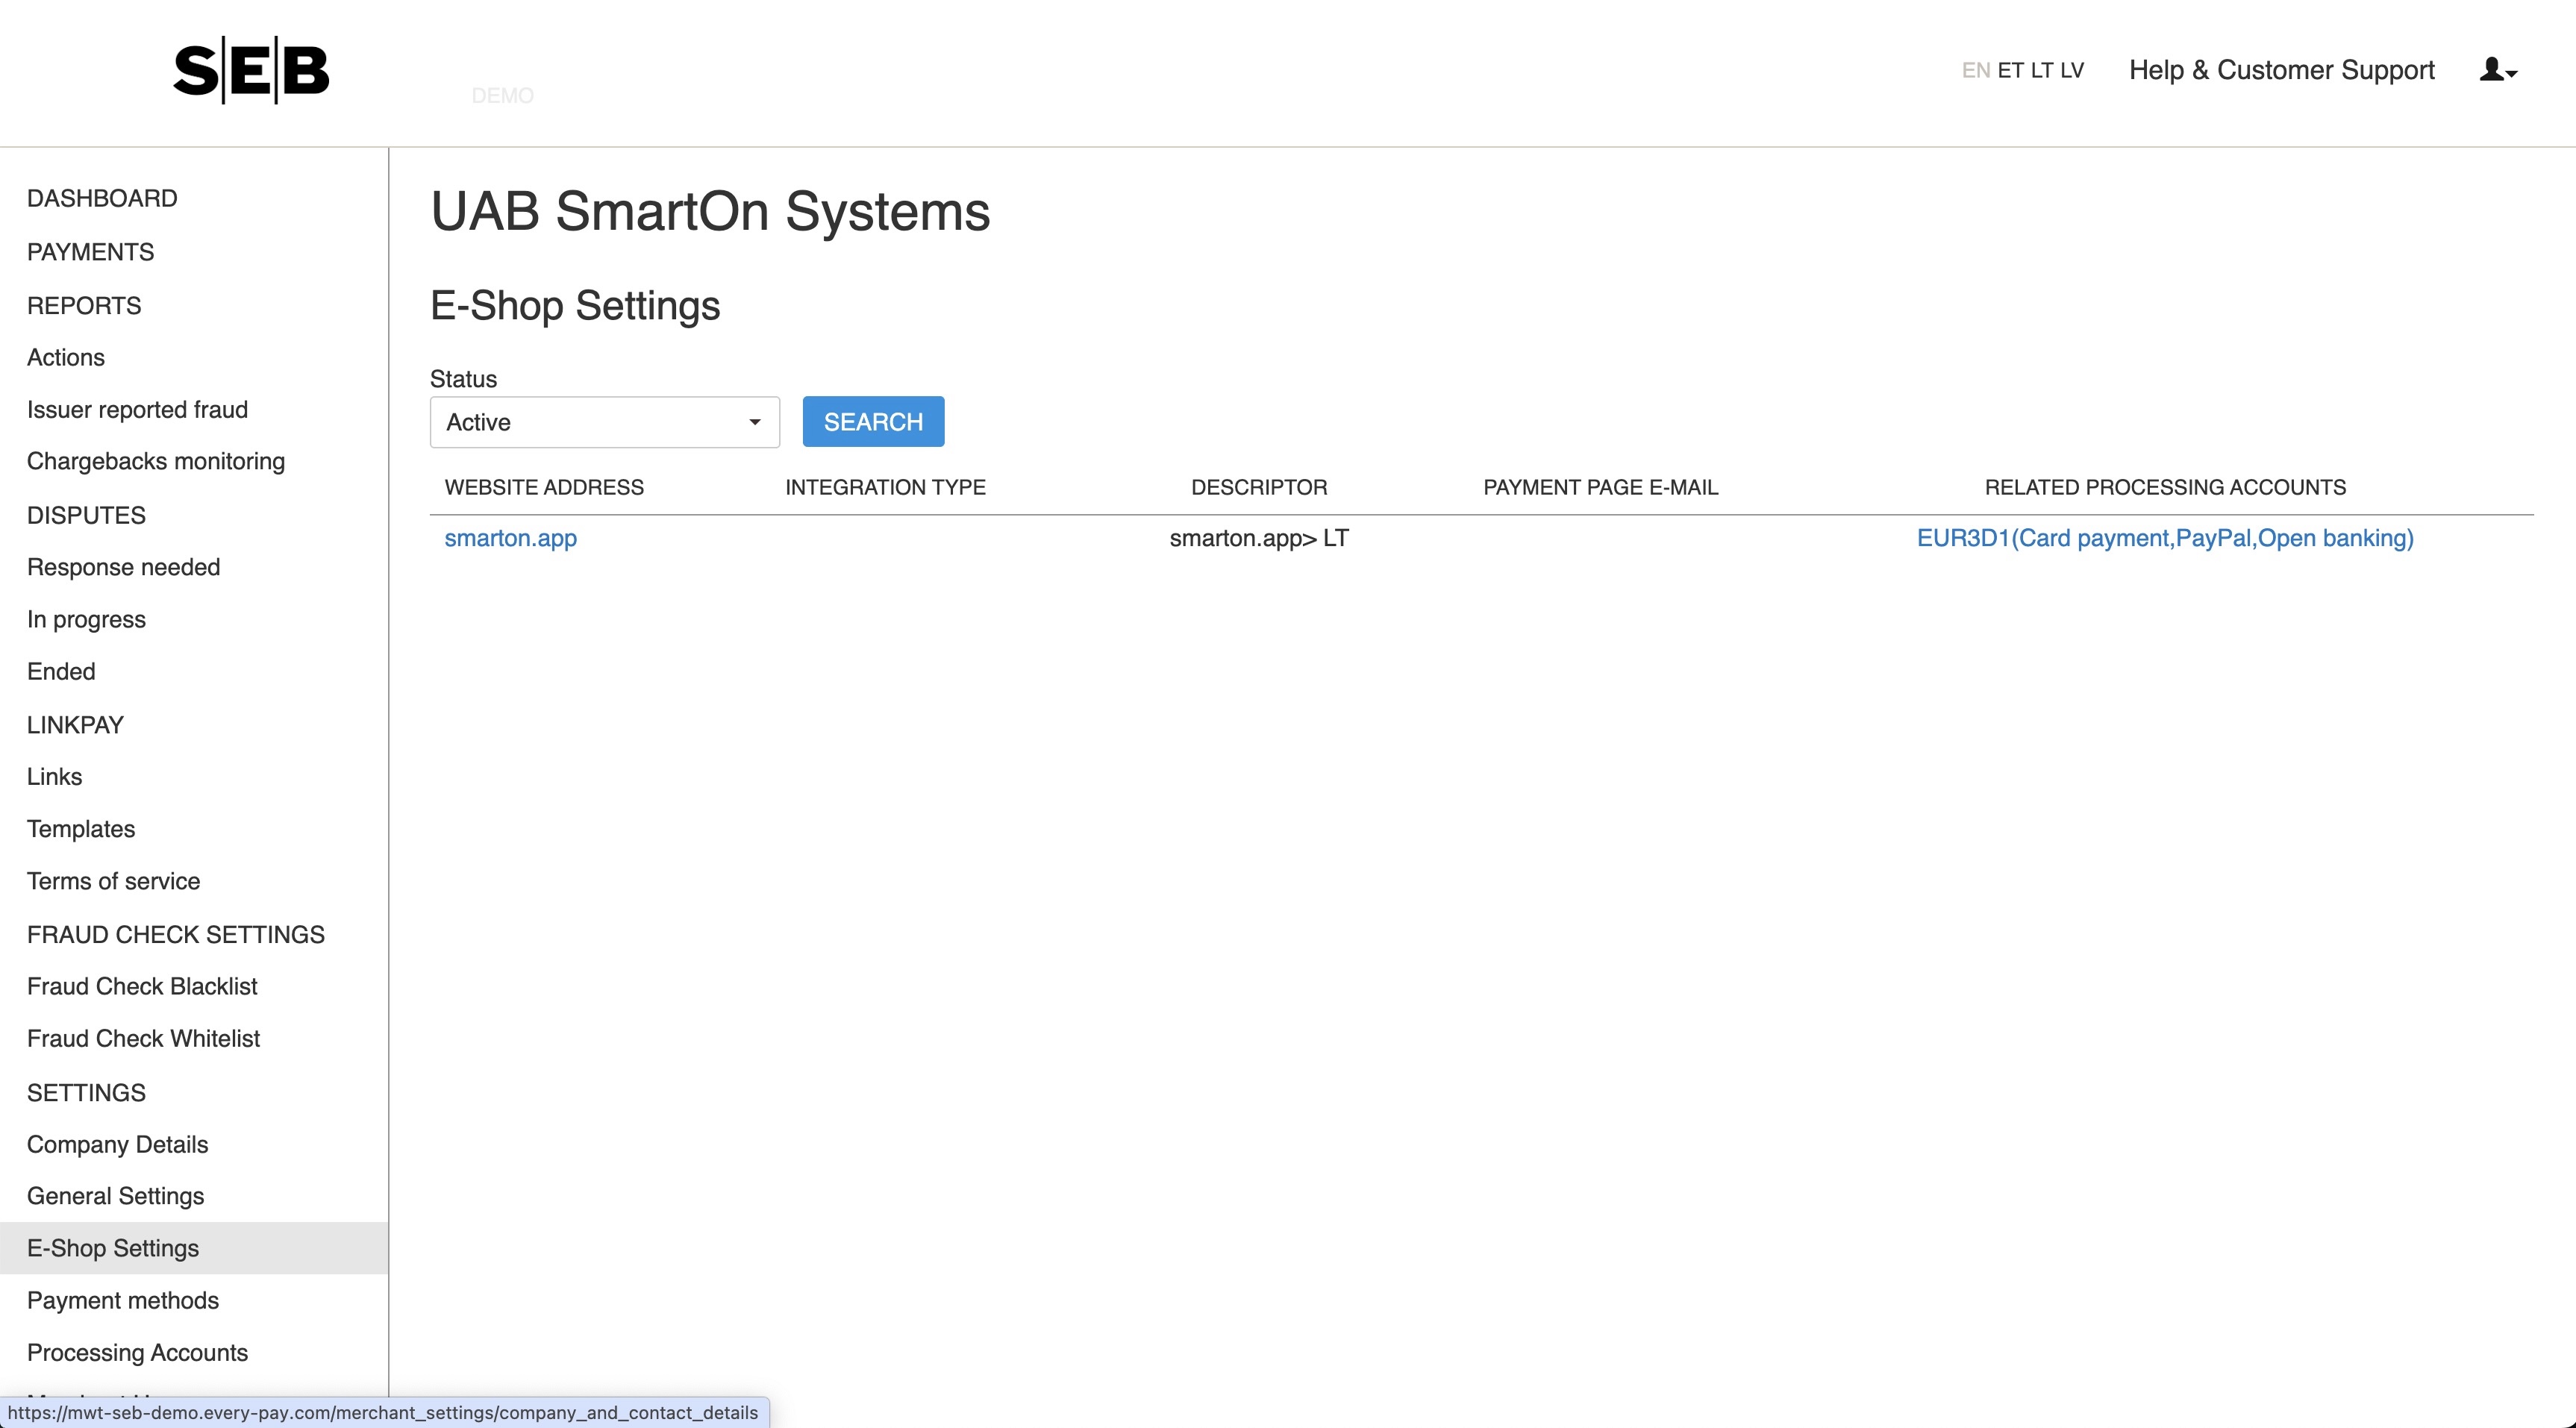2576x1428 pixels.
Task: Open Chargebacks monitoring page
Action: (156, 461)
